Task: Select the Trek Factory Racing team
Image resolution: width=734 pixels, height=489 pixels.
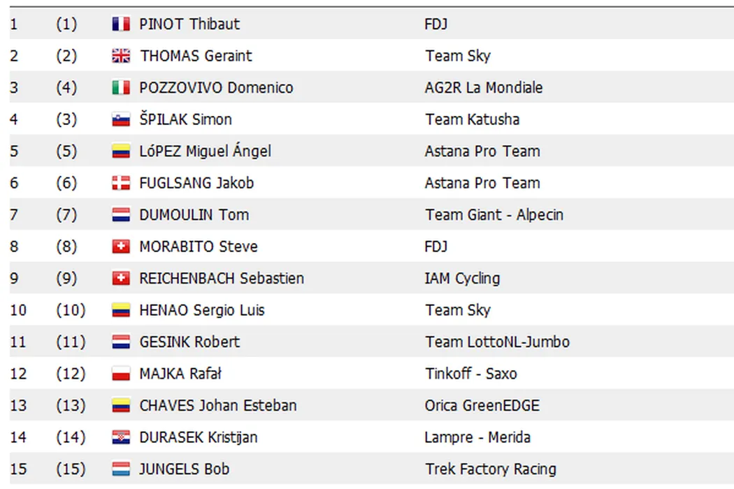Action: pos(490,469)
